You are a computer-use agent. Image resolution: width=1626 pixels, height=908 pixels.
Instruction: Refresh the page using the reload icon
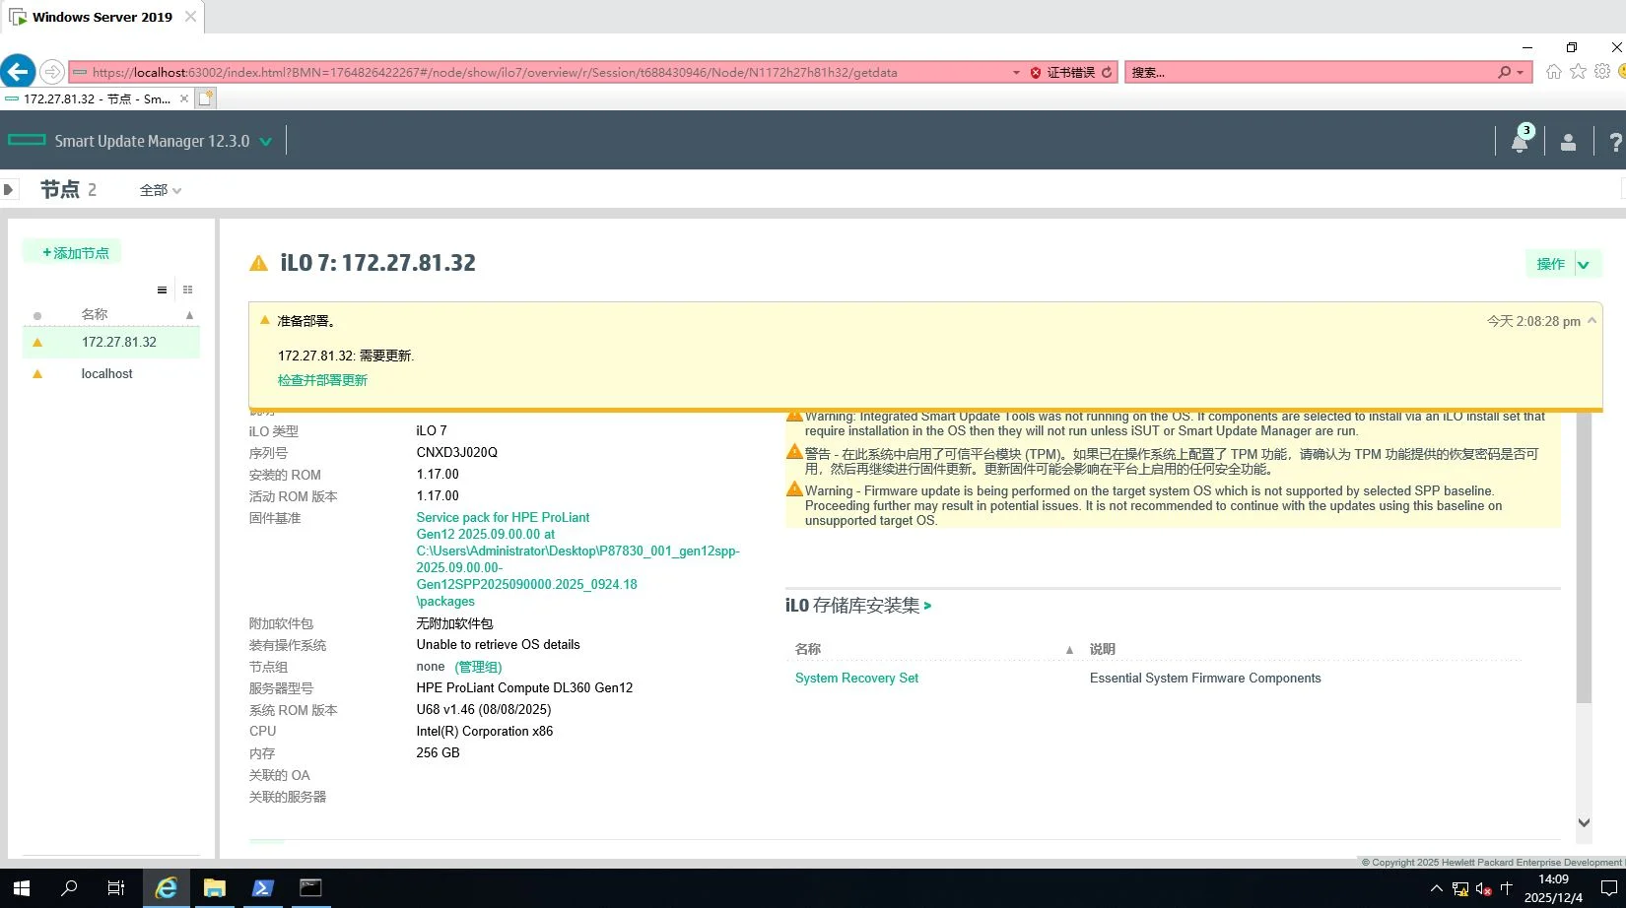pyautogui.click(x=1107, y=72)
